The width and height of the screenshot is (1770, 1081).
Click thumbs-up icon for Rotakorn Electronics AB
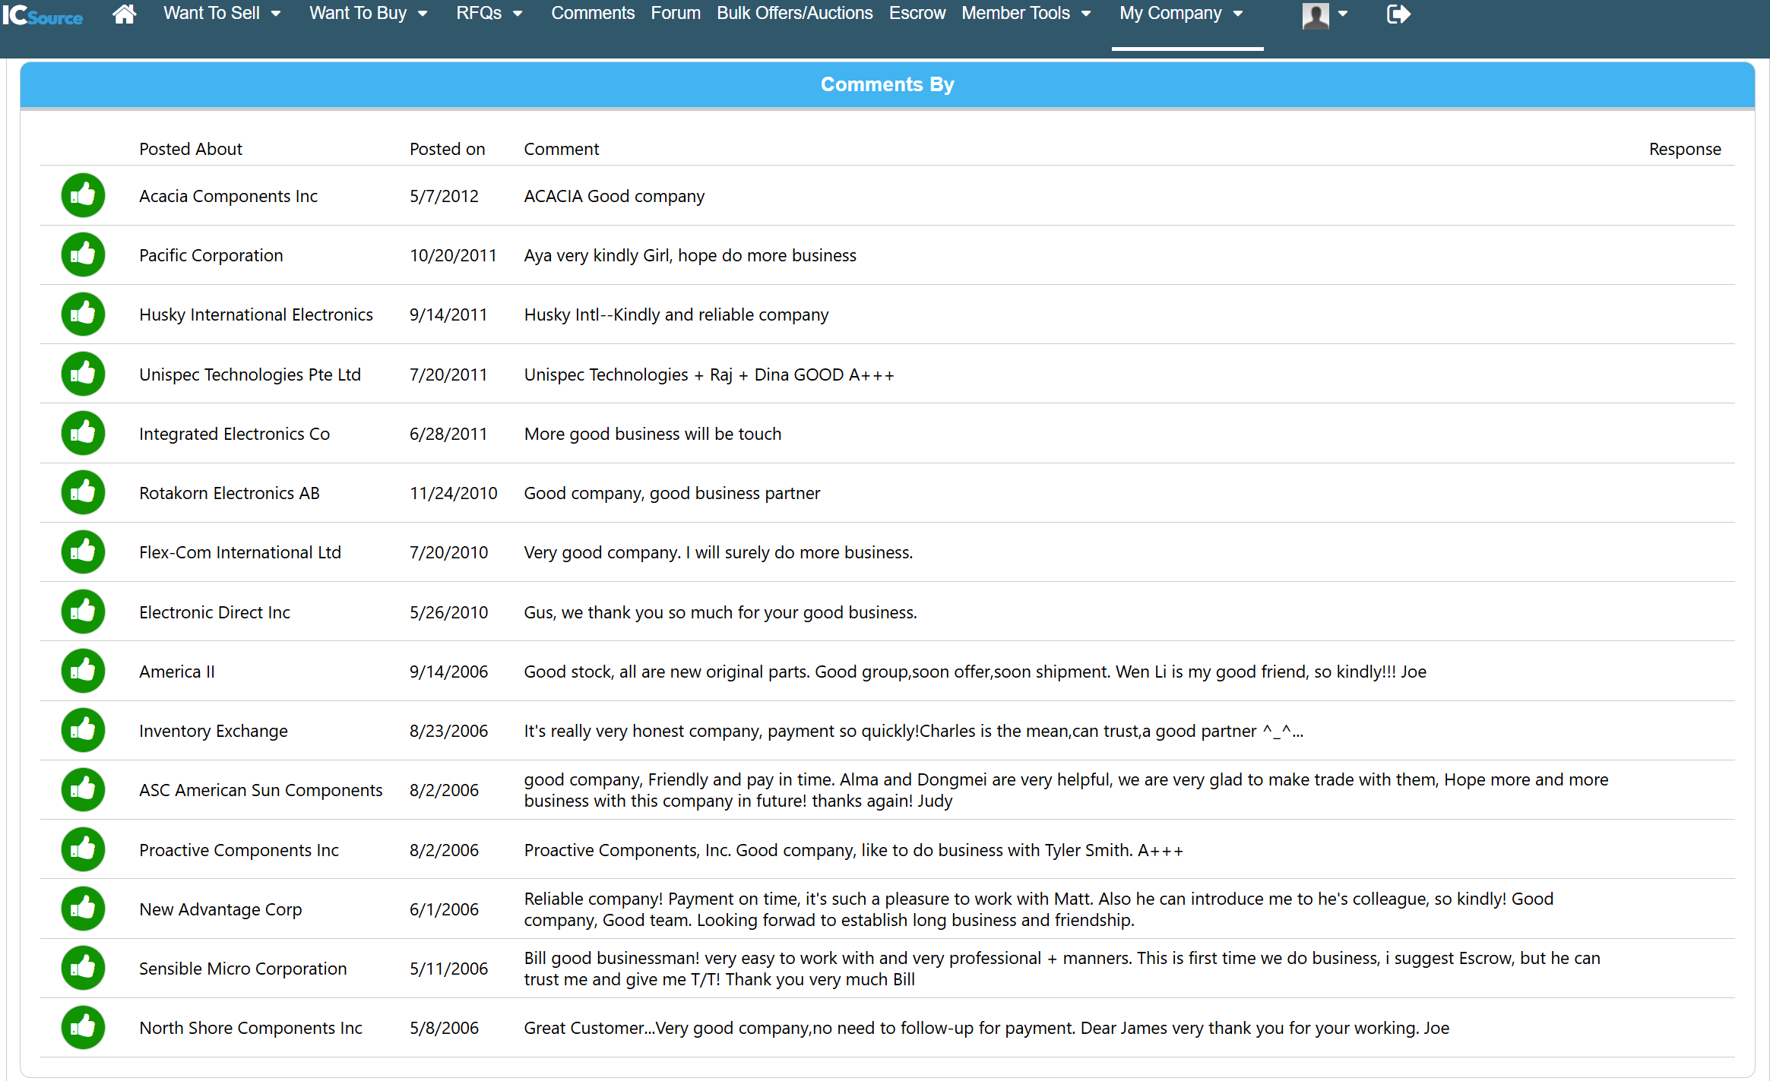(x=83, y=492)
